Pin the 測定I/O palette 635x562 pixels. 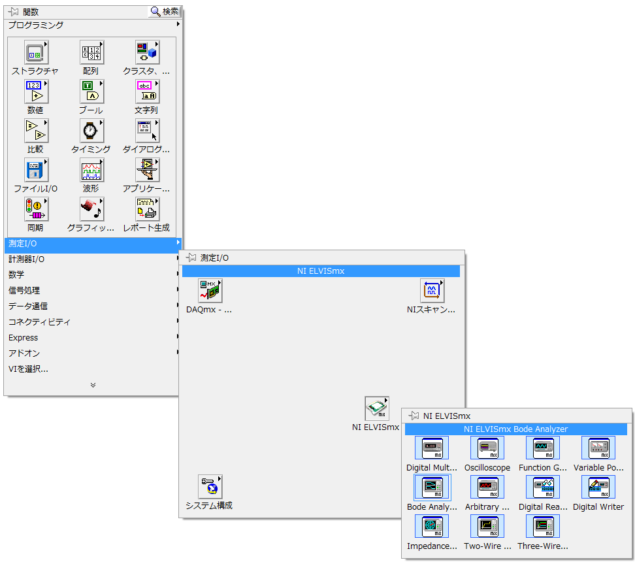191,257
